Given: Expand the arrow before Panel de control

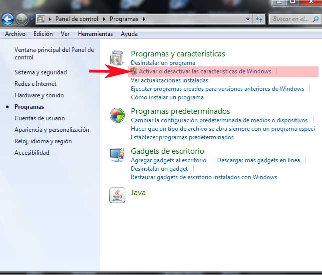Looking at the screenshot, I should tap(49, 19).
